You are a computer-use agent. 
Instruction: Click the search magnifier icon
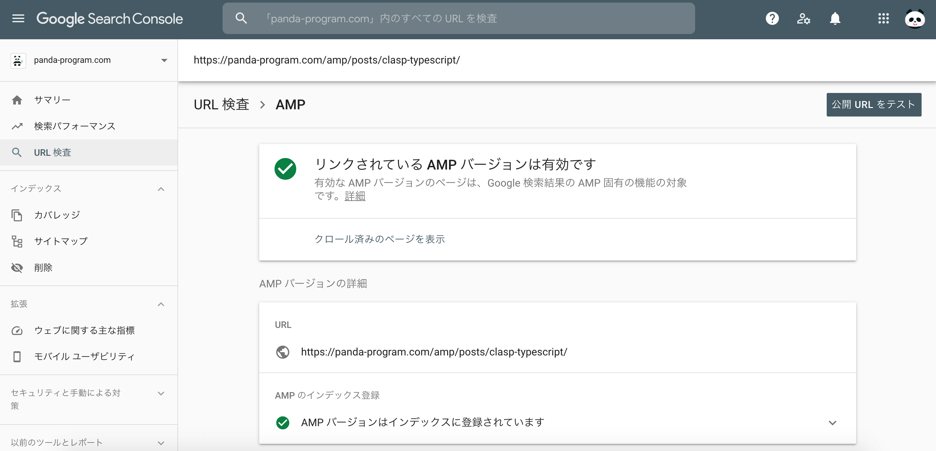[241, 19]
